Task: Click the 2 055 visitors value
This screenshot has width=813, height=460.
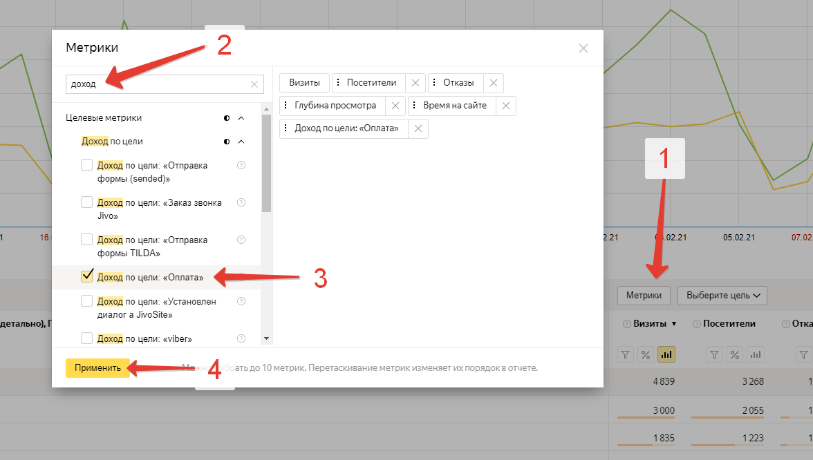Action: (x=753, y=411)
